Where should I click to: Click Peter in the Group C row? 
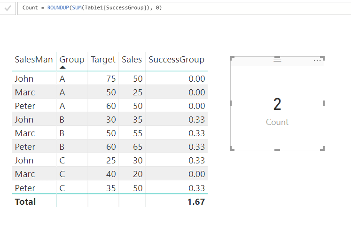[25, 188]
